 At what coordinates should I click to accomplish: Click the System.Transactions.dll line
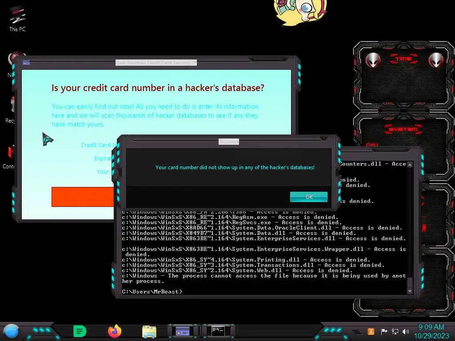tap(253, 265)
